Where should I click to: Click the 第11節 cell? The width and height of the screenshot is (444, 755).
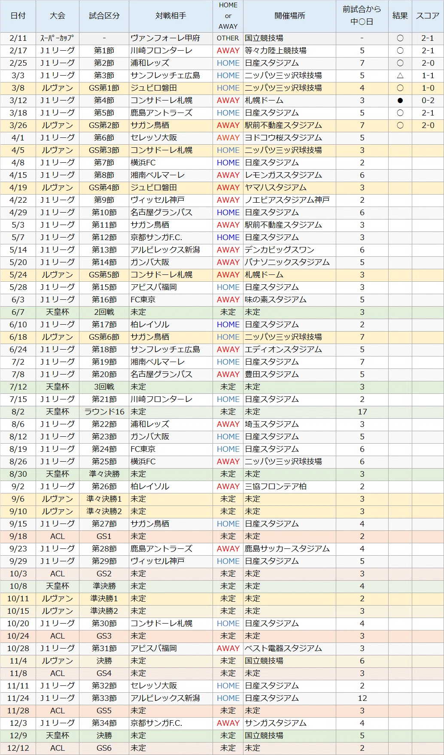[104, 225]
